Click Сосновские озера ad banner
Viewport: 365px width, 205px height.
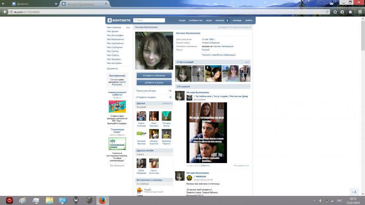117,144
